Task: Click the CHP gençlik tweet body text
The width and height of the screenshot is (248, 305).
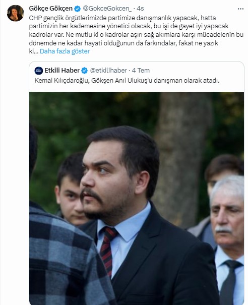Action: tap(136, 34)
